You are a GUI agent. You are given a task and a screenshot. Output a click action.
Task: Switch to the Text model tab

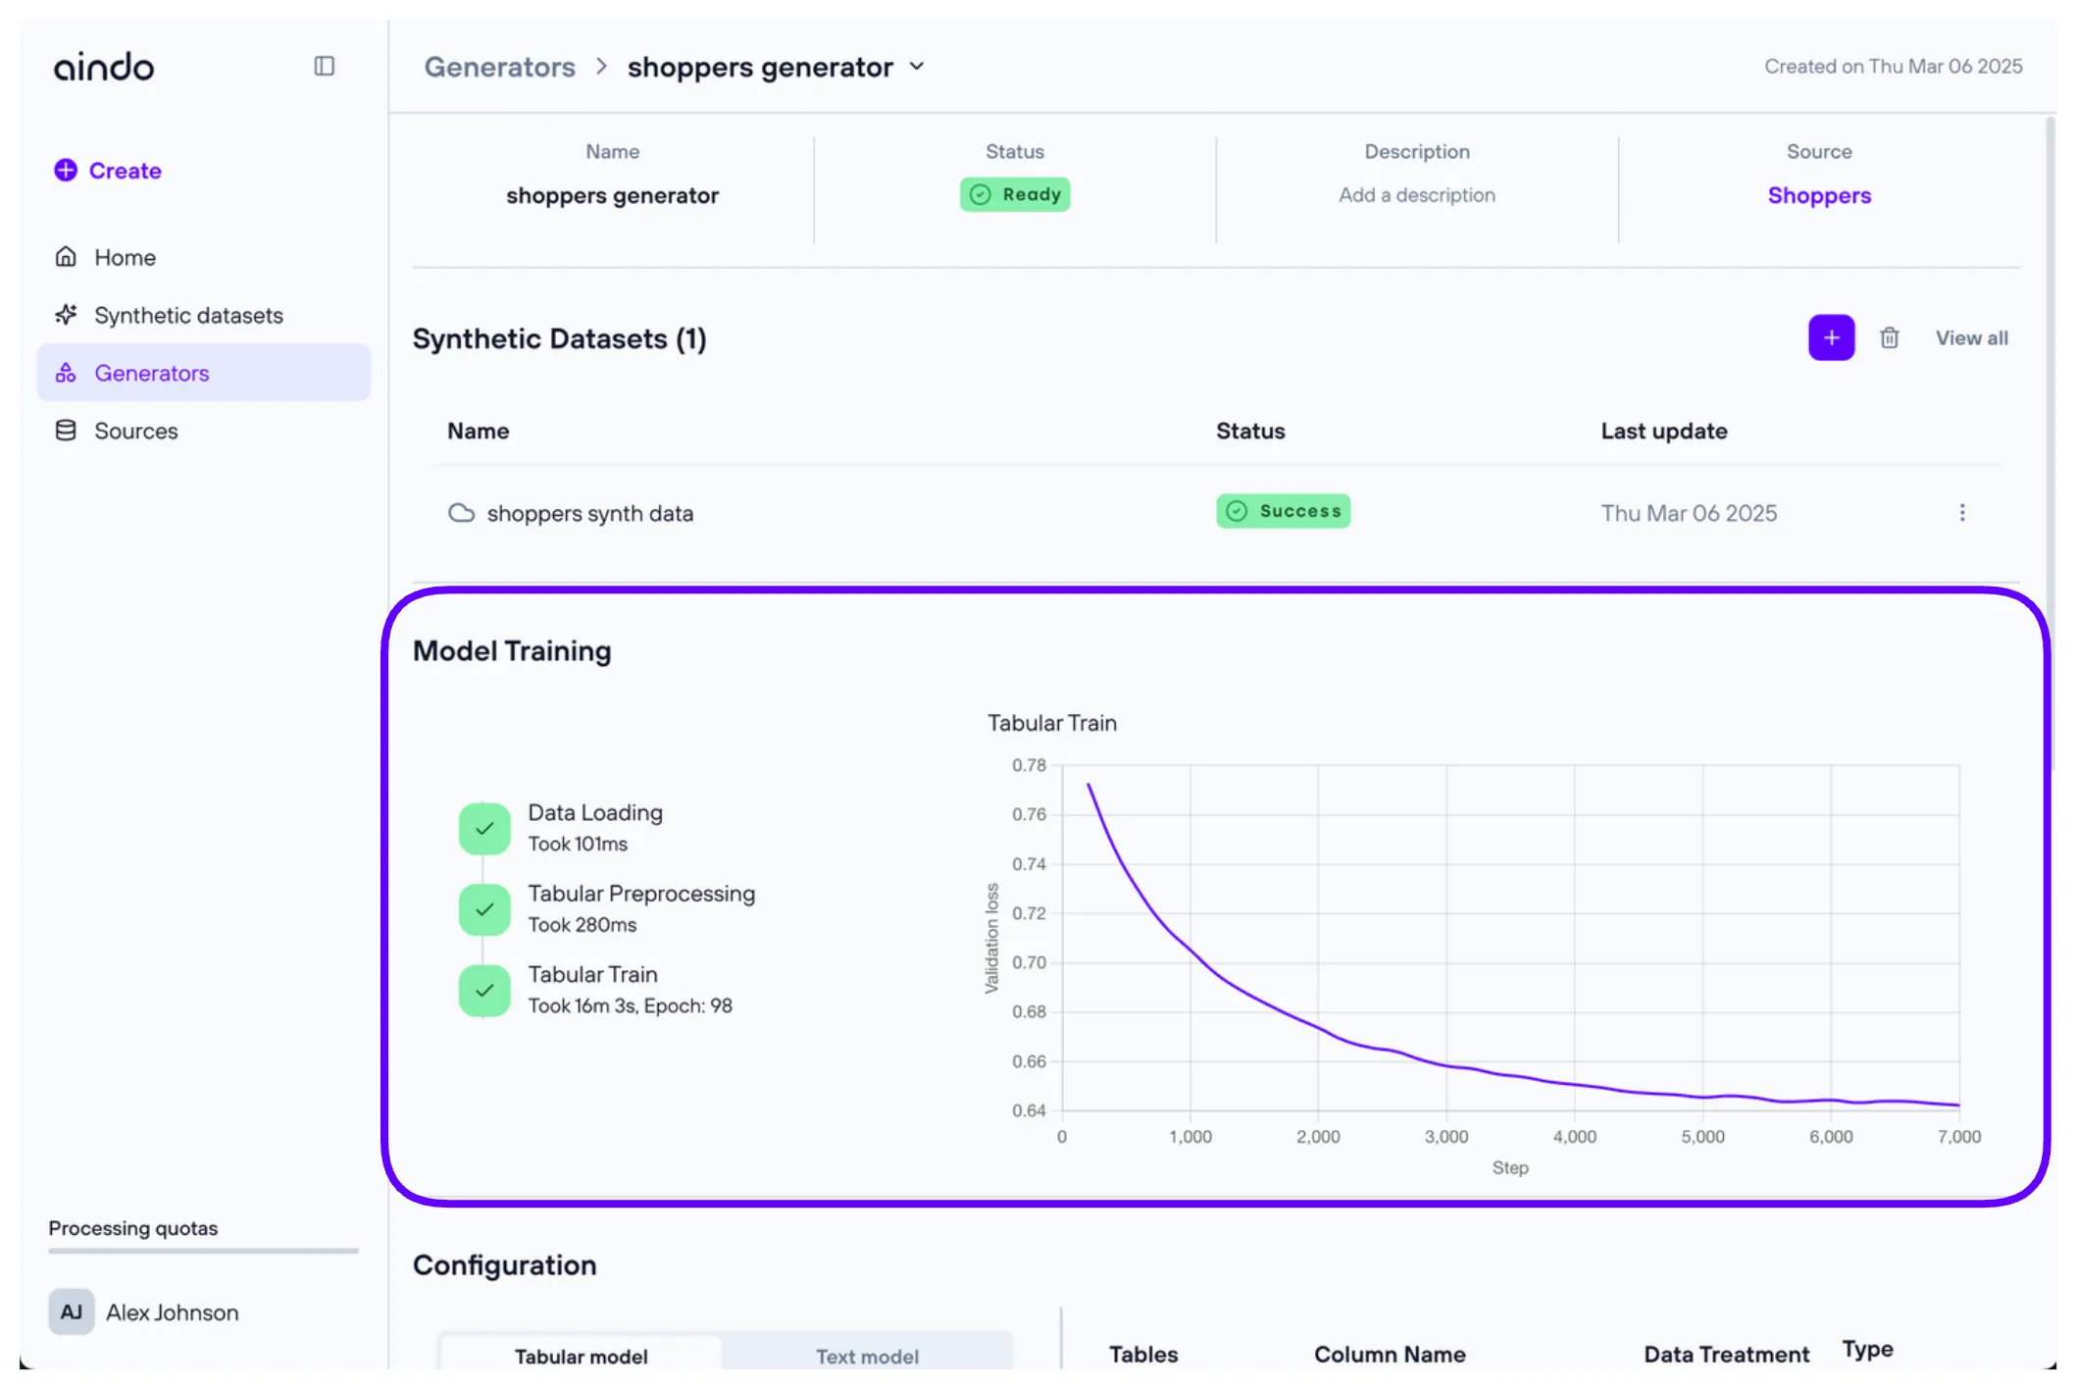pyautogui.click(x=867, y=1356)
